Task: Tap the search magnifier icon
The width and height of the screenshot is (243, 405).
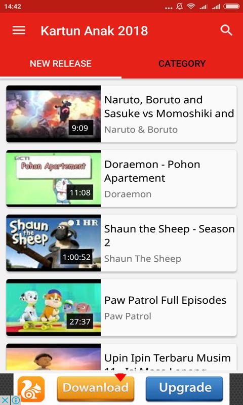Action: pos(226,30)
